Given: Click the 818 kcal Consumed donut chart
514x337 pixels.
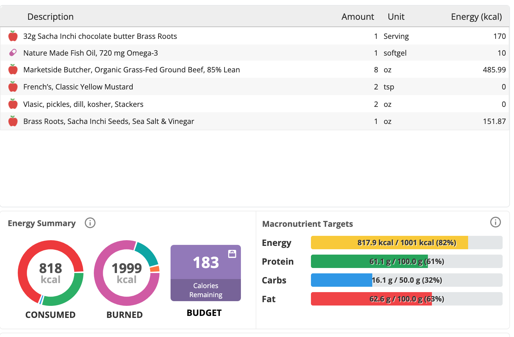Looking at the screenshot, I should (51, 273).
